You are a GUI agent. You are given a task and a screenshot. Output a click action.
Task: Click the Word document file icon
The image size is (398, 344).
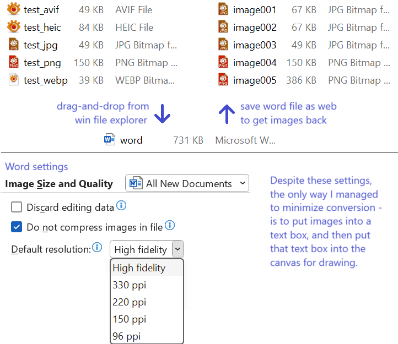tap(110, 140)
